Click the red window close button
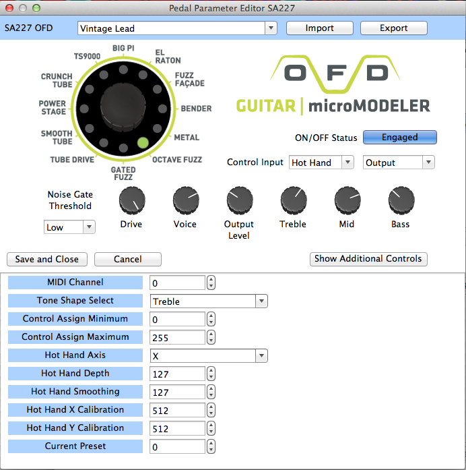The image size is (466, 470). pos(9,8)
